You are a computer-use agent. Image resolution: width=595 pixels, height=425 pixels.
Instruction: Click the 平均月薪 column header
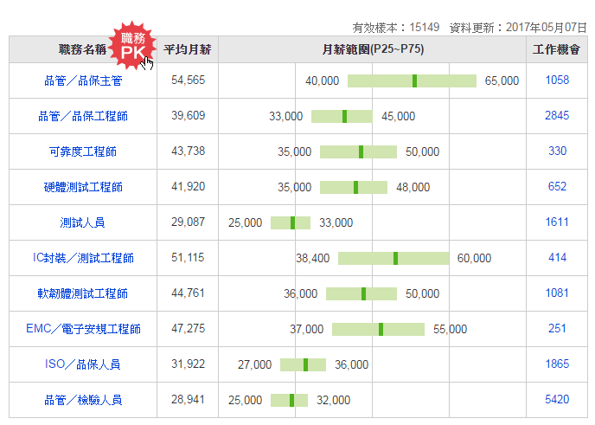tap(187, 49)
